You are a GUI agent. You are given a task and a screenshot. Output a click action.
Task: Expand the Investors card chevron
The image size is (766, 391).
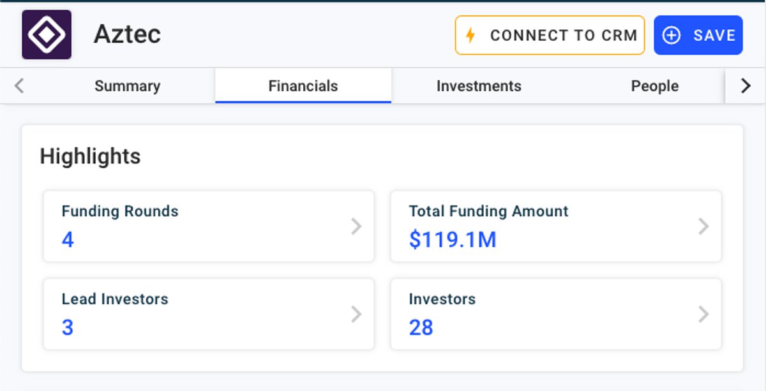tap(703, 314)
